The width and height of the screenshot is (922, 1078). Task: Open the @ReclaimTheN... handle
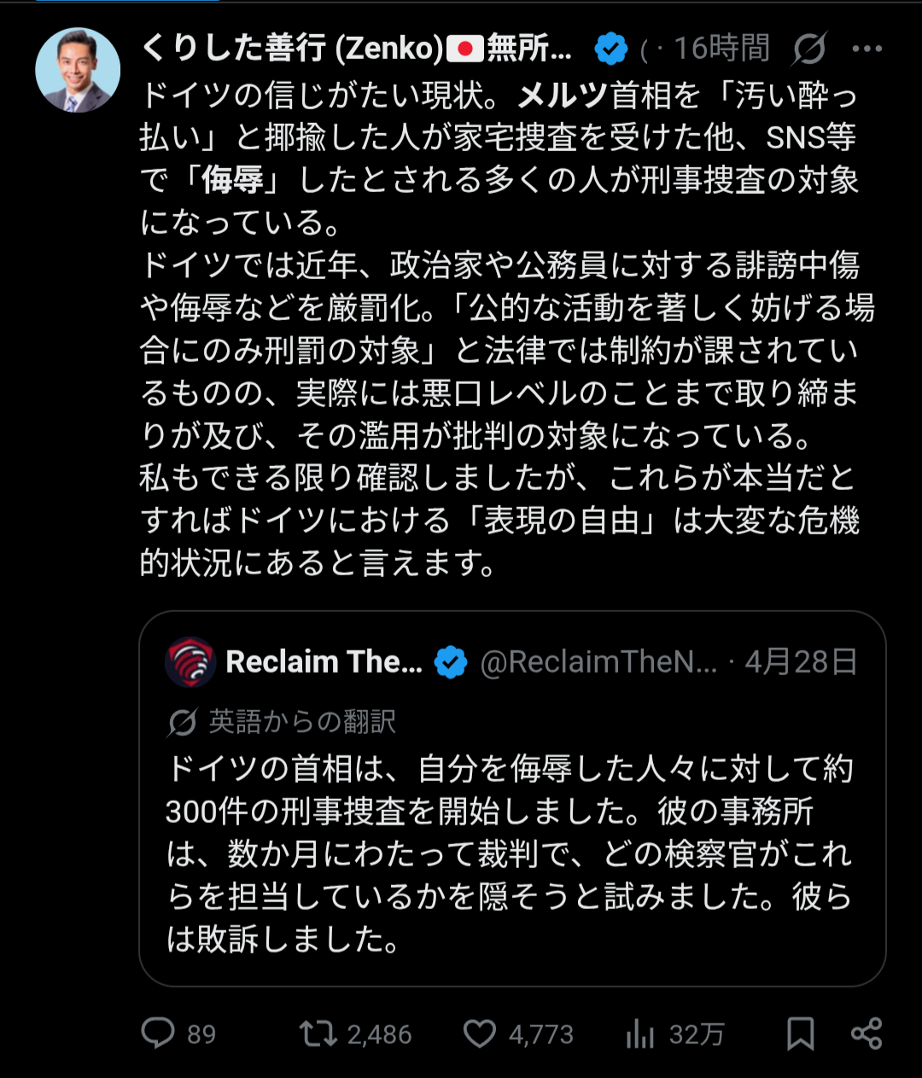(598, 662)
